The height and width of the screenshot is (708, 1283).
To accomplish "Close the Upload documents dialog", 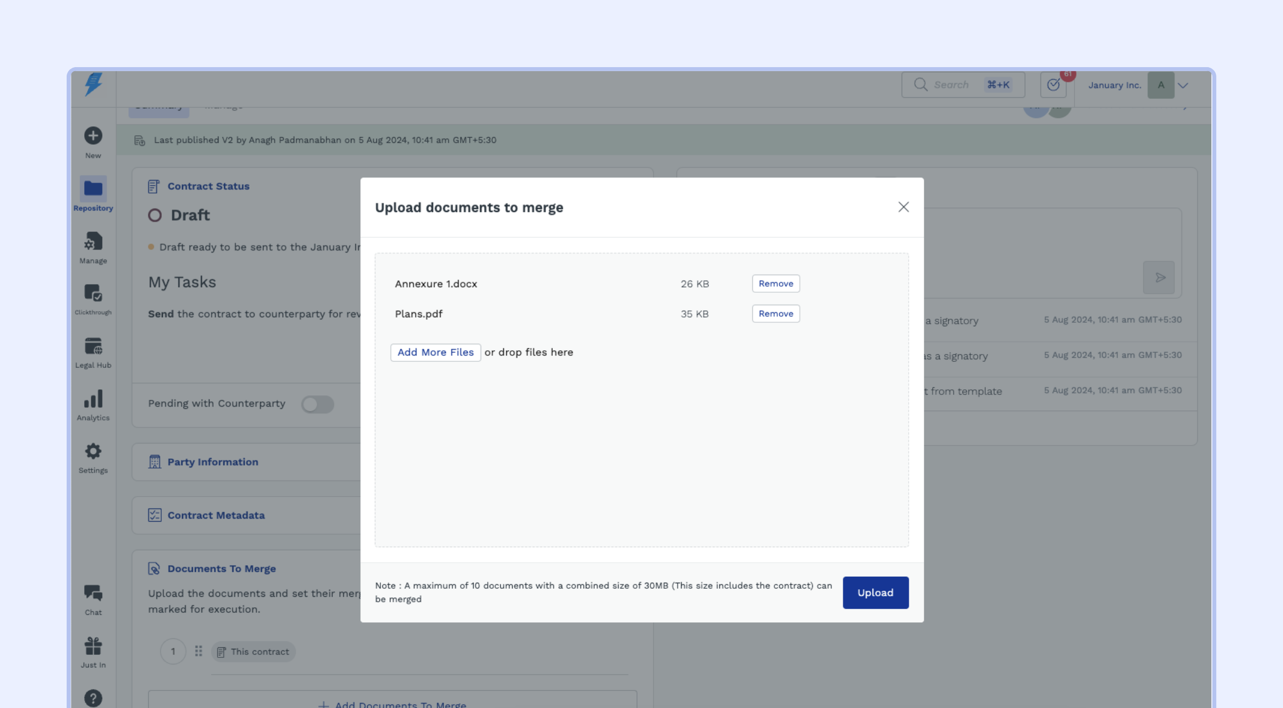I will pyautogui.click(x=903, y=207).
